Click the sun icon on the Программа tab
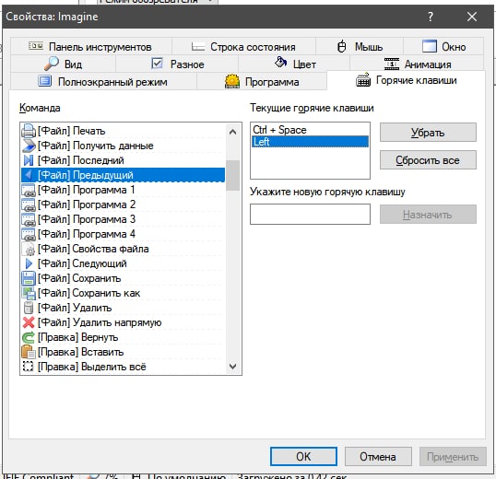The width and height of the screenshot is (496, 479). point(232,81)
